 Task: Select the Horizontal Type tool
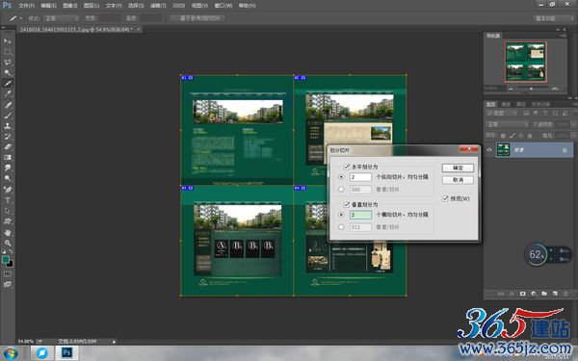click(x=8, y=200)
